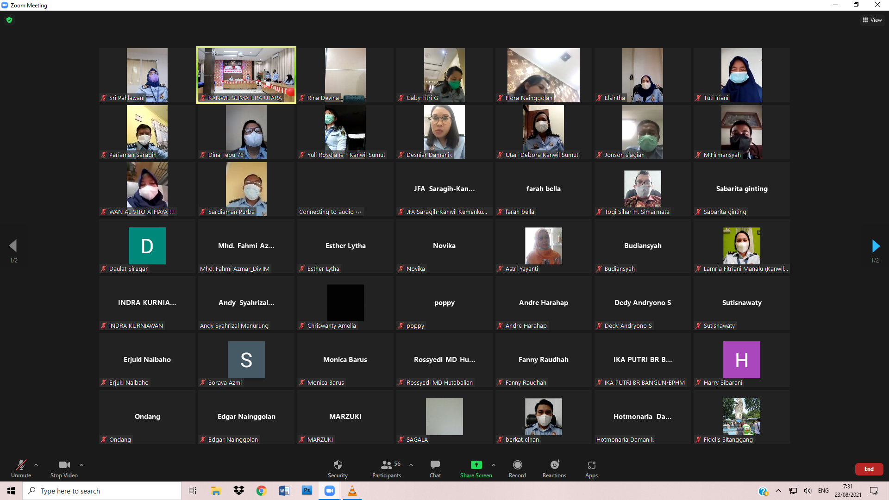Expand video options arrow beside Stop Video
The image size is (889, 500).
click(x=81, y=465)
